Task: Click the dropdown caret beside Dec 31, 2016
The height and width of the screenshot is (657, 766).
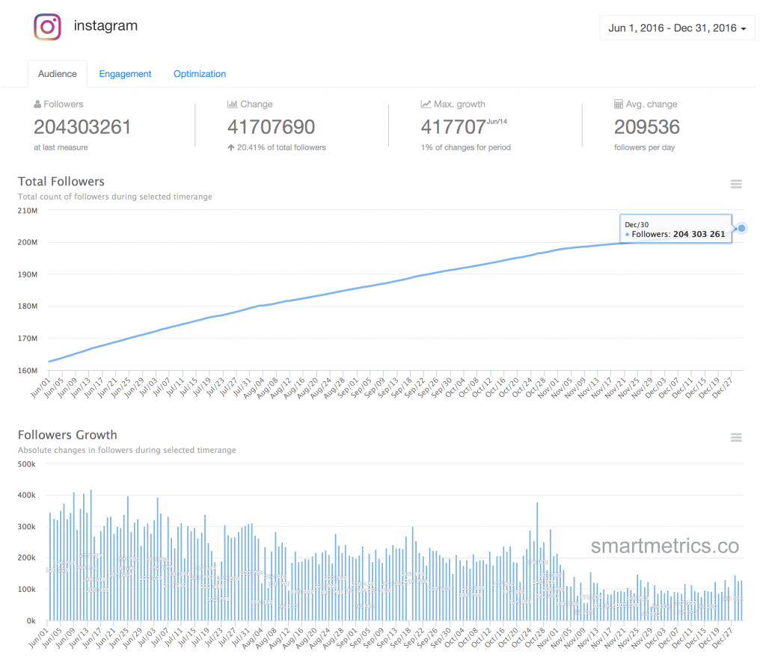Action: [x=744, y=29]
